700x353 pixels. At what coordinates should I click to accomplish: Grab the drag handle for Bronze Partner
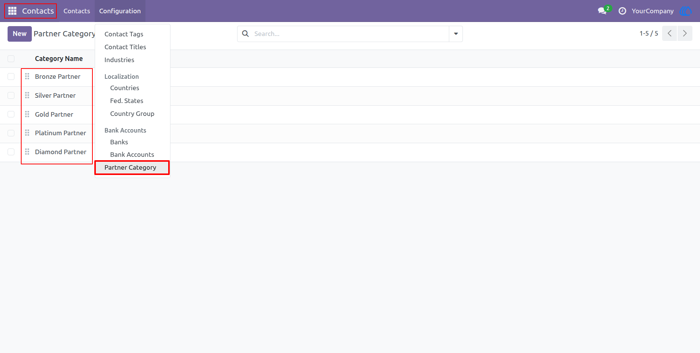click(27, 77)
